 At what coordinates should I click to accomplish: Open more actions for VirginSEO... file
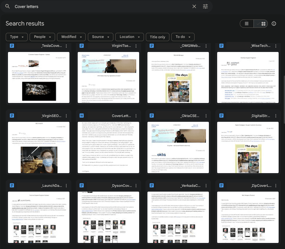click(66, 116)
